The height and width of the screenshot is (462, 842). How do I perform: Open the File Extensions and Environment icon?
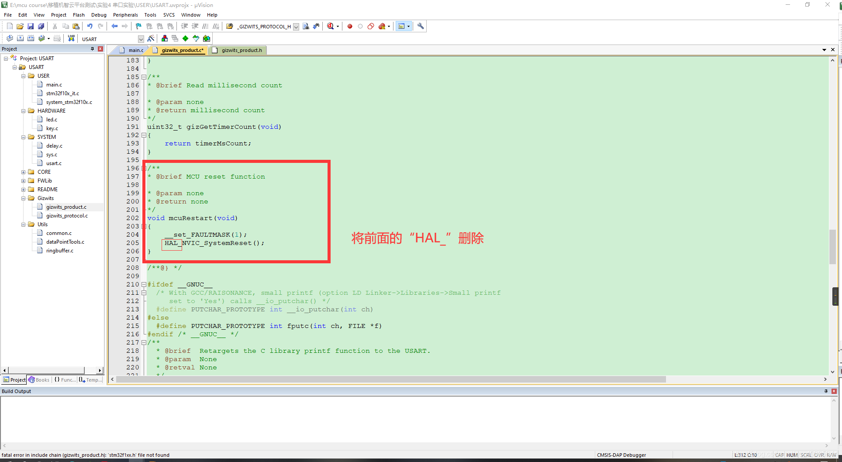pyautogui.click(x=165, y=38)
